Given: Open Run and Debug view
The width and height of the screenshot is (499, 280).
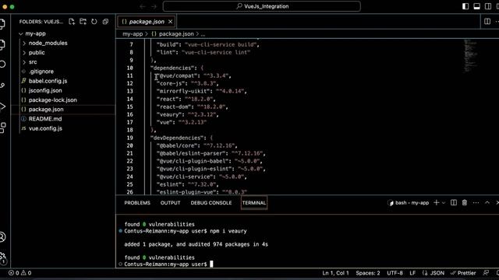Looking at the screenshot, I should click(x=2, y=107).
